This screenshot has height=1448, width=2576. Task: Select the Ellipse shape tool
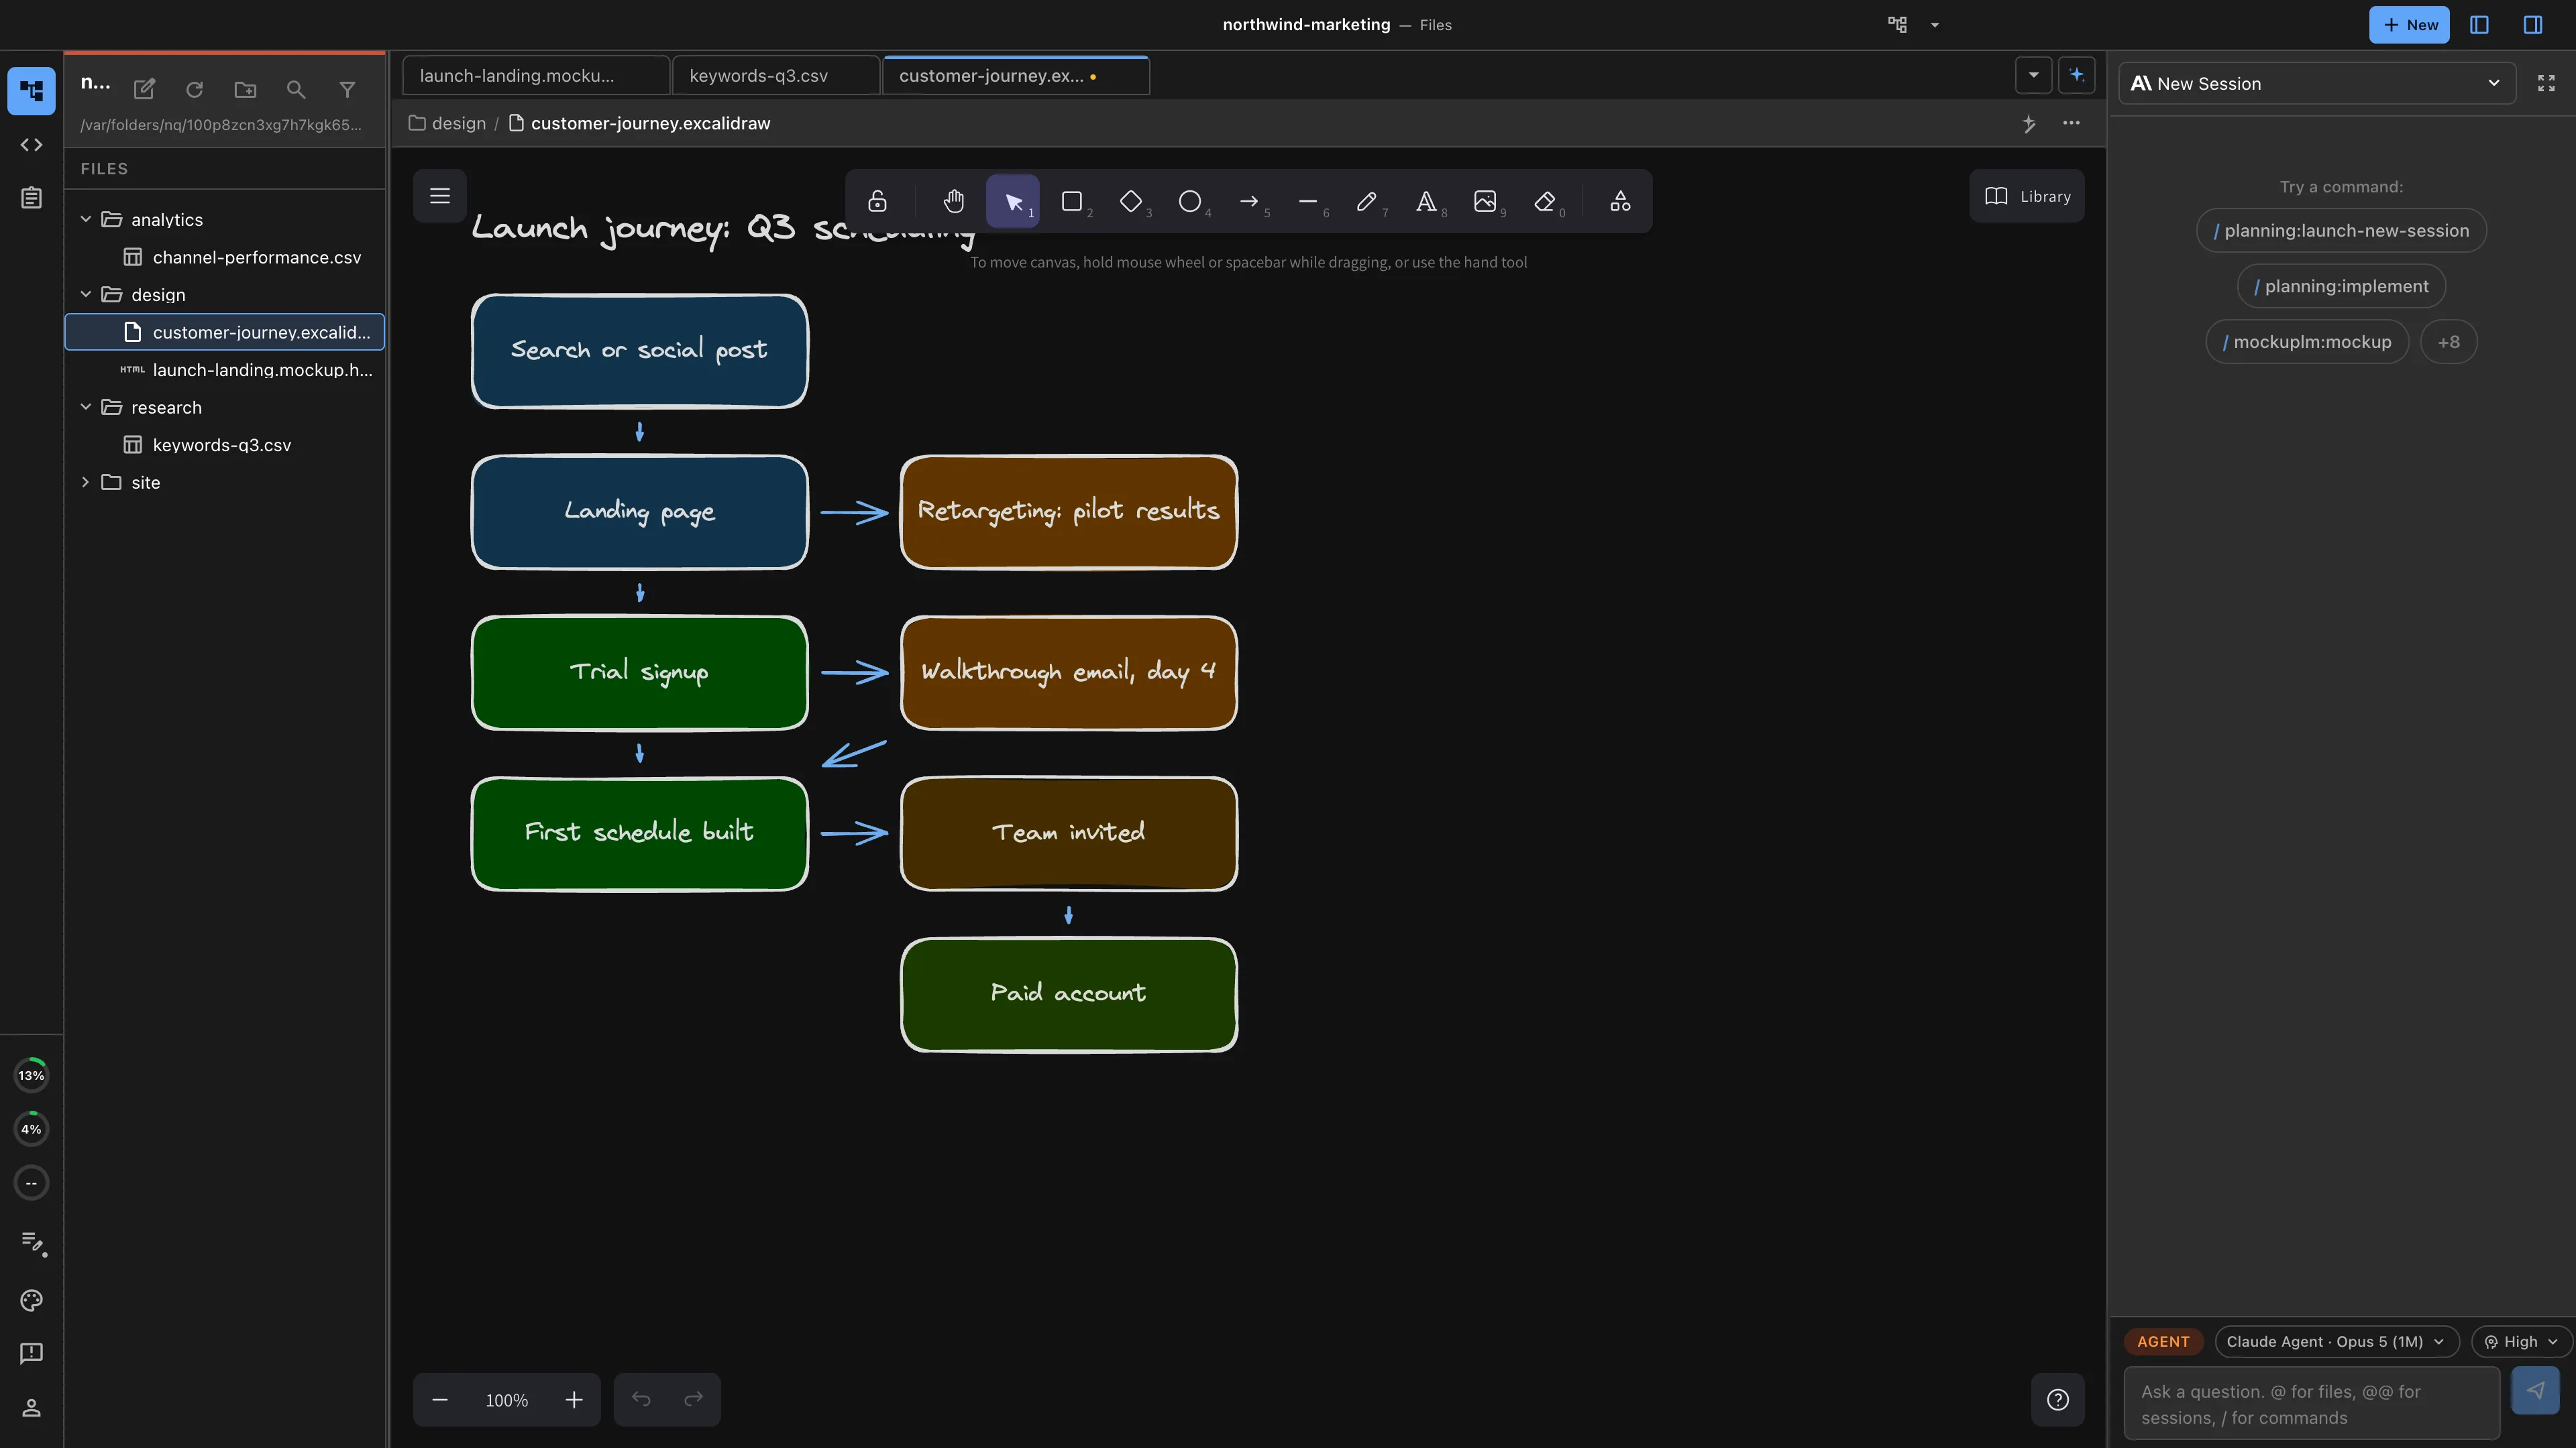pyautogui.click(x=1190, y=201)
